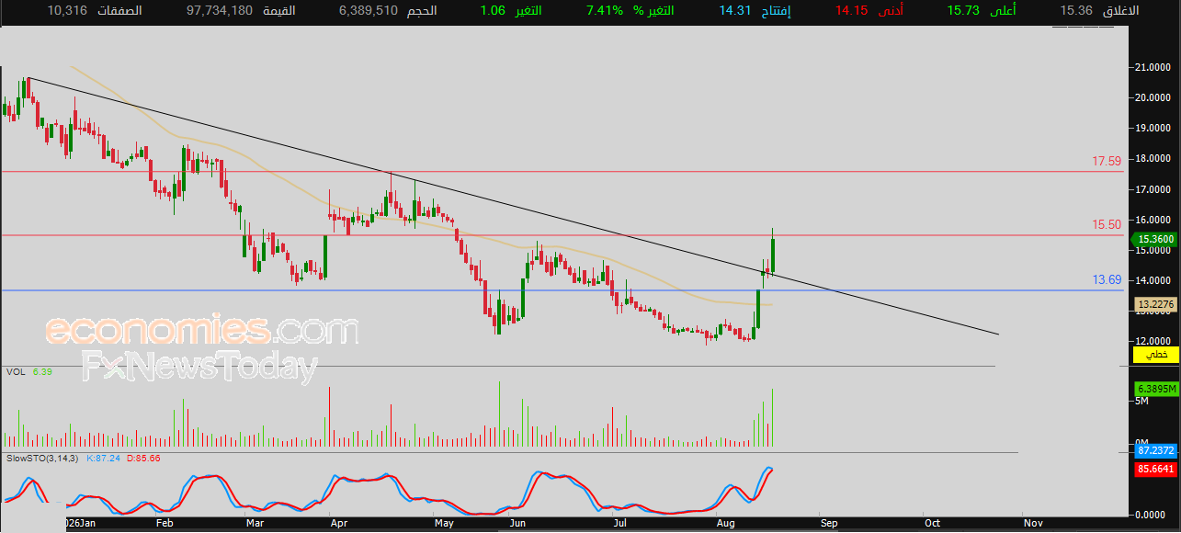
Task: Click the Nov label on time axis
Action: pos(1033,523)
